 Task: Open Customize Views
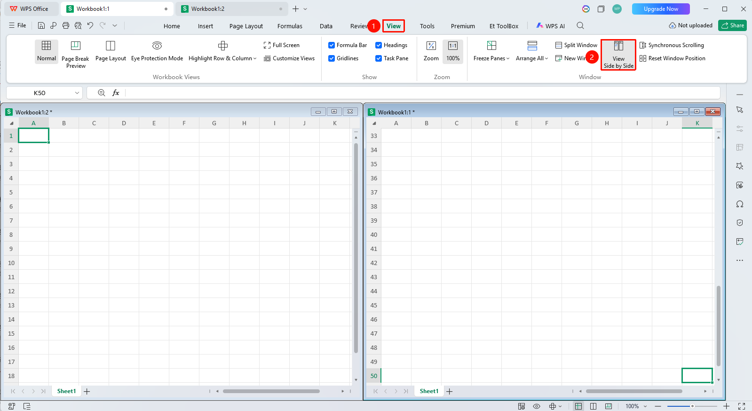click(289, 58)
